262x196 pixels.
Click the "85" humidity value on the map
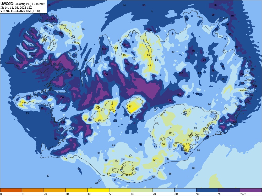point(156,60)
